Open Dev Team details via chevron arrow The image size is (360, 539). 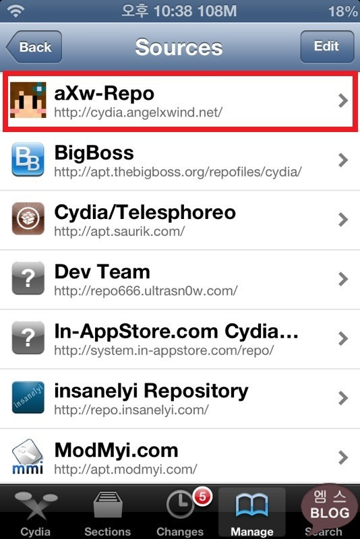pos(342,279)
